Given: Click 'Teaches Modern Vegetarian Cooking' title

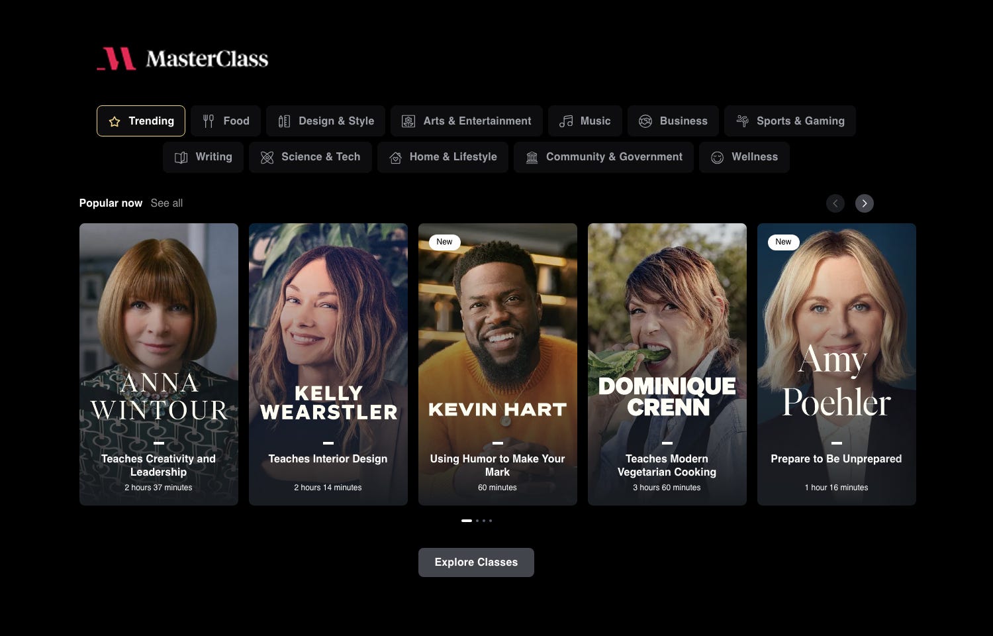Looking at the screenshot, I should coord(667,465).
